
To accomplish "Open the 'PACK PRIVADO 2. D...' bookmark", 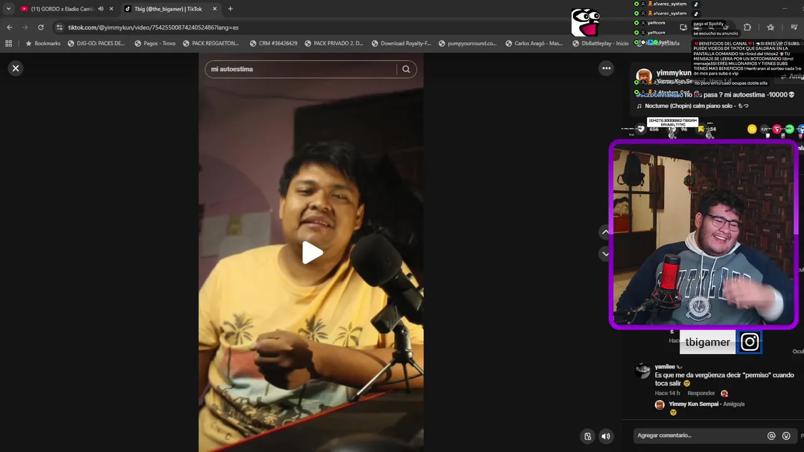I will tap(334, 43).
